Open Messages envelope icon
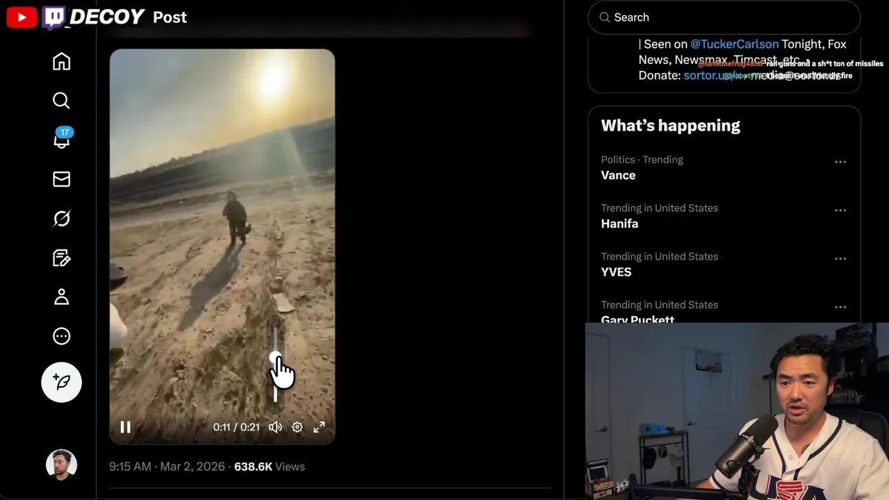The height and width of the screenshot is (500, 889). pos(61,179)
